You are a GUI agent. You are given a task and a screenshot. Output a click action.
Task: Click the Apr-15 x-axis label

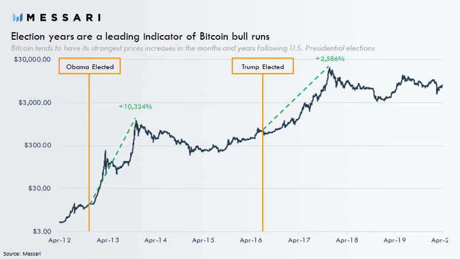[202, 239]
